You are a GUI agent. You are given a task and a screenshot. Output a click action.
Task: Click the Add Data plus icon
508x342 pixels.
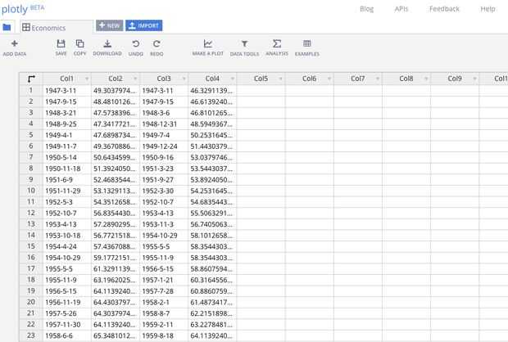14,43
